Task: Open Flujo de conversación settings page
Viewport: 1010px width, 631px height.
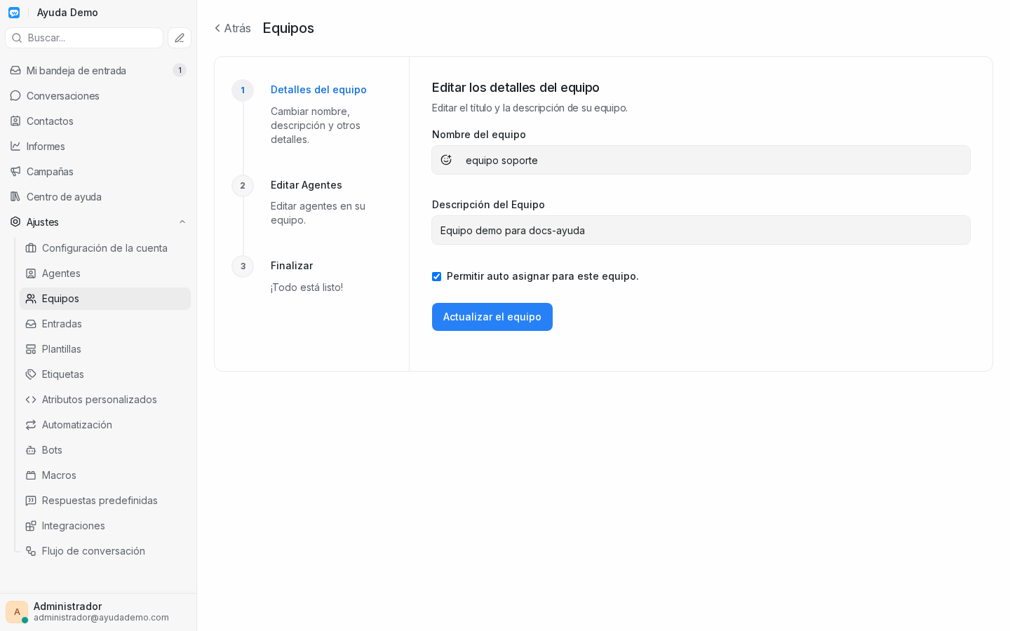Action: (x=105, y=551)
